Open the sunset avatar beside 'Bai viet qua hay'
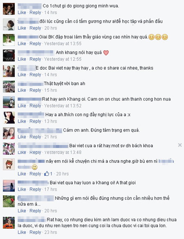184x239 pixels. tap(9, 186)
